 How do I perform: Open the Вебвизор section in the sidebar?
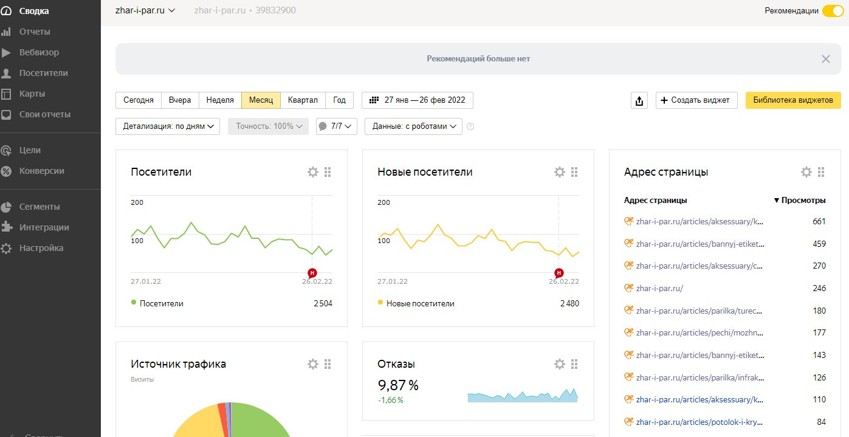coord(39,52)
